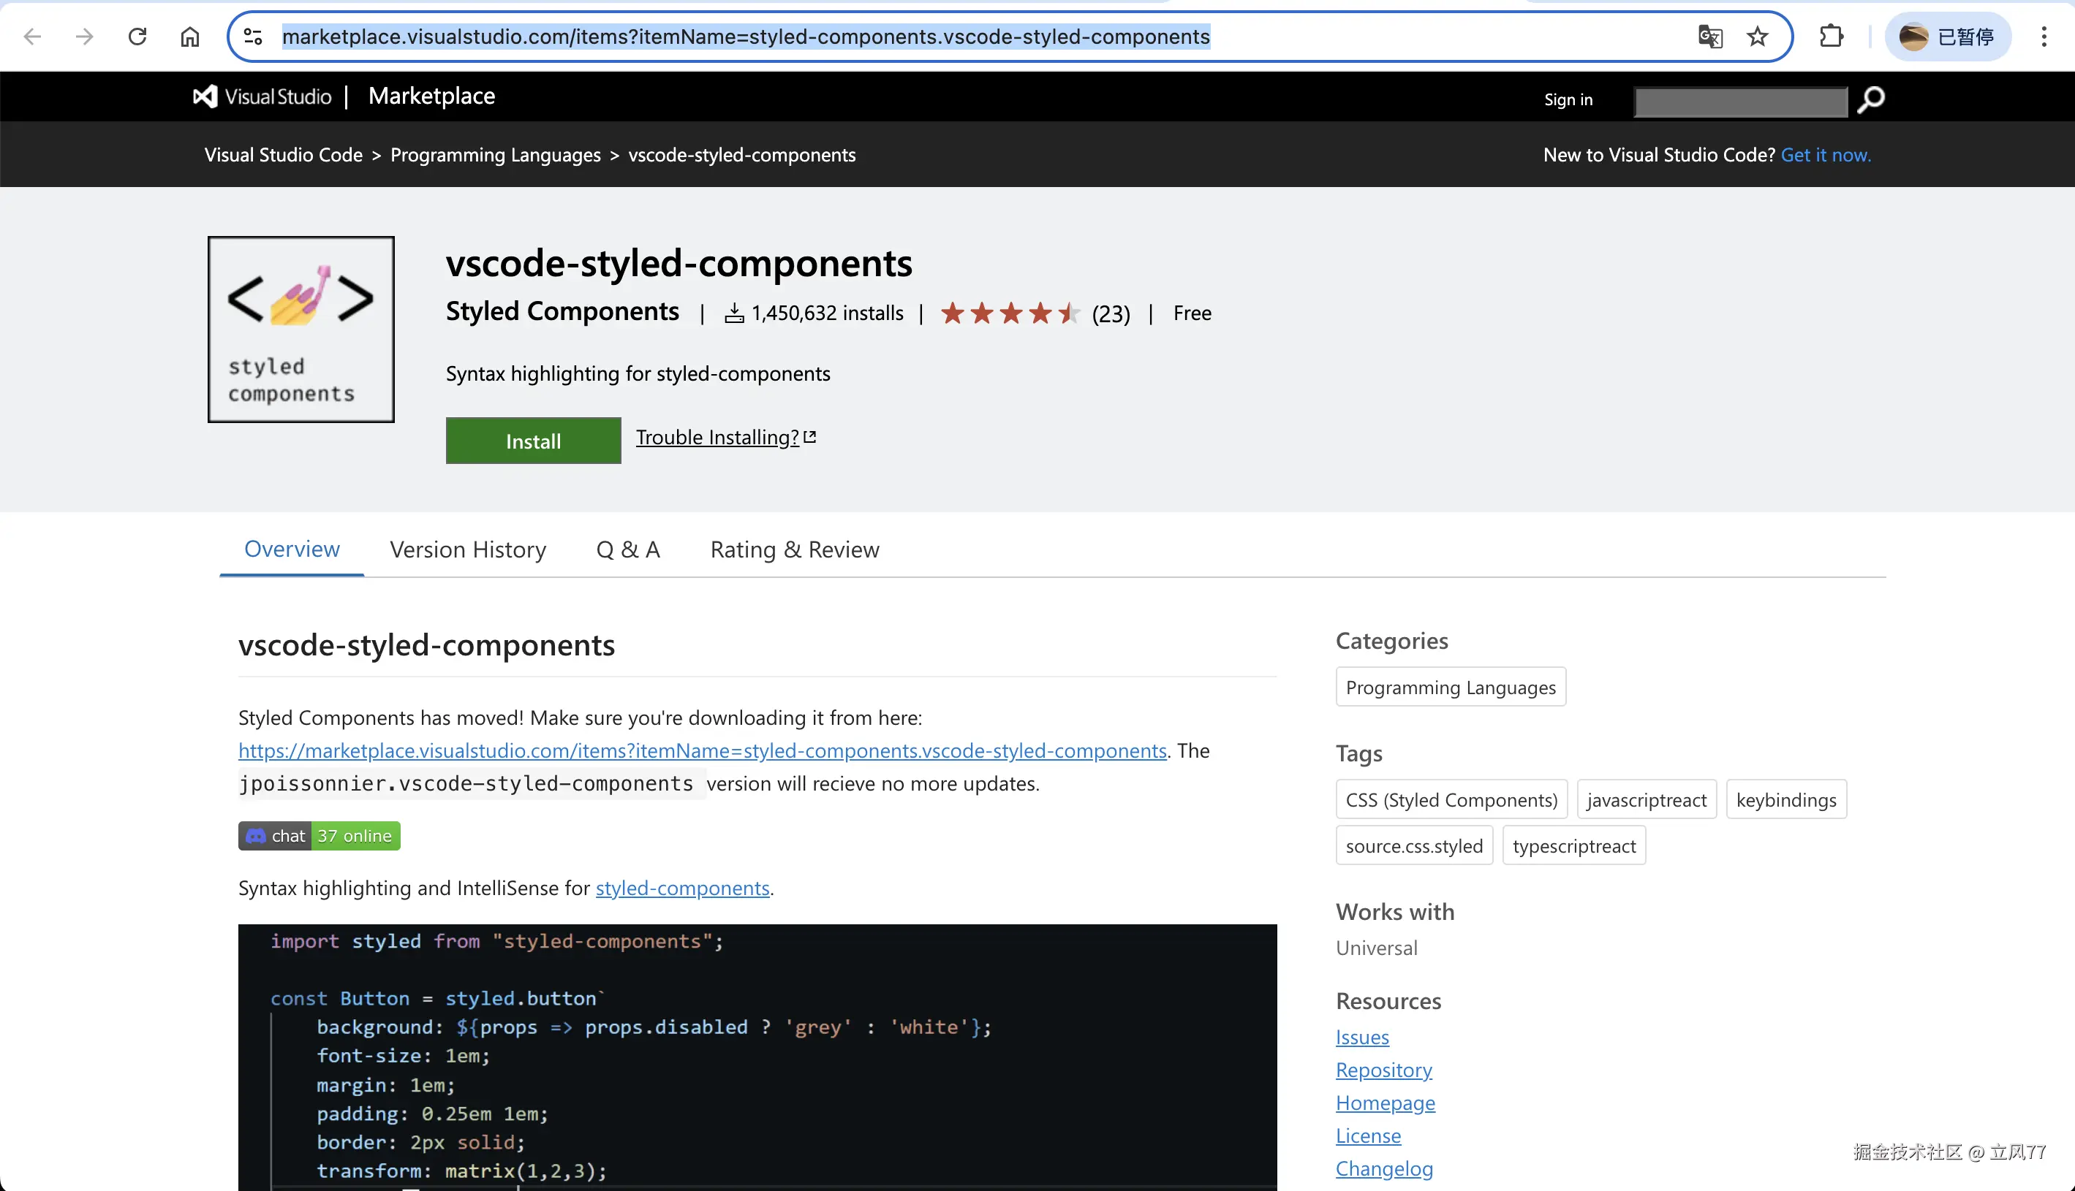
Task: Open Visual Studio Code breadcrumb
Action: (283, 156)
